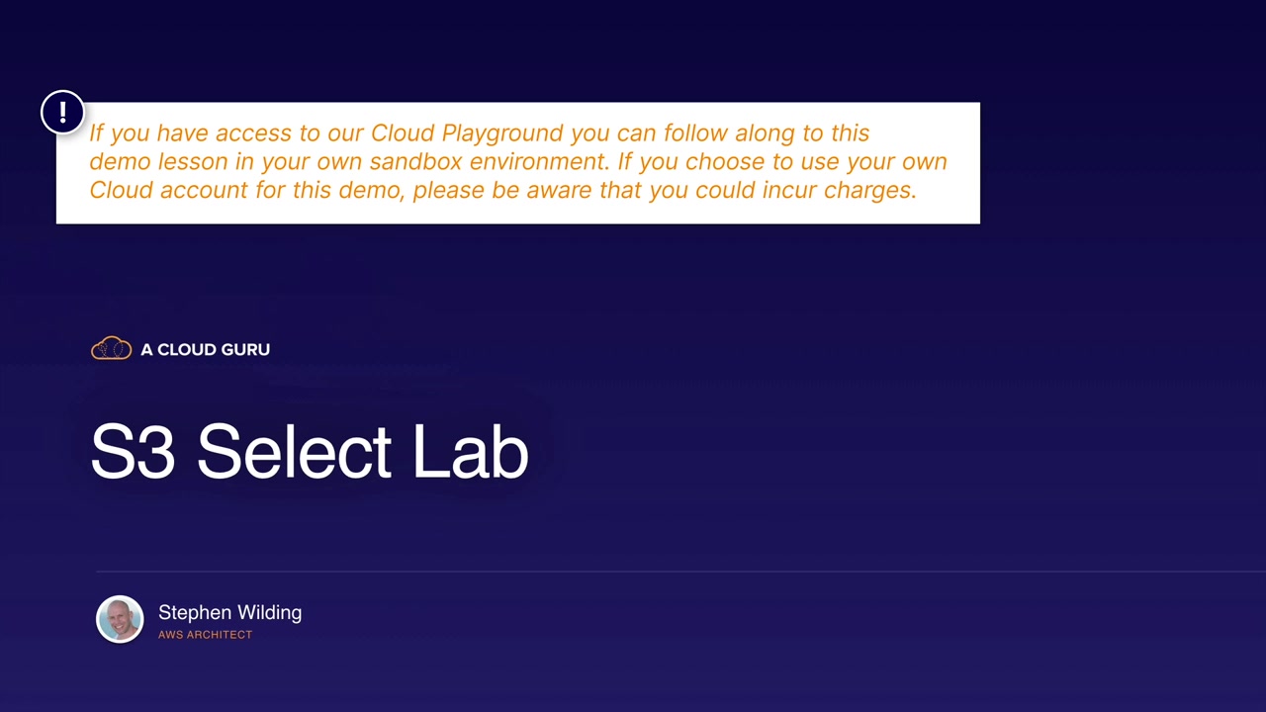Click the word "Select" in the title
1266x712 pixels.
(x=294, y=452)
